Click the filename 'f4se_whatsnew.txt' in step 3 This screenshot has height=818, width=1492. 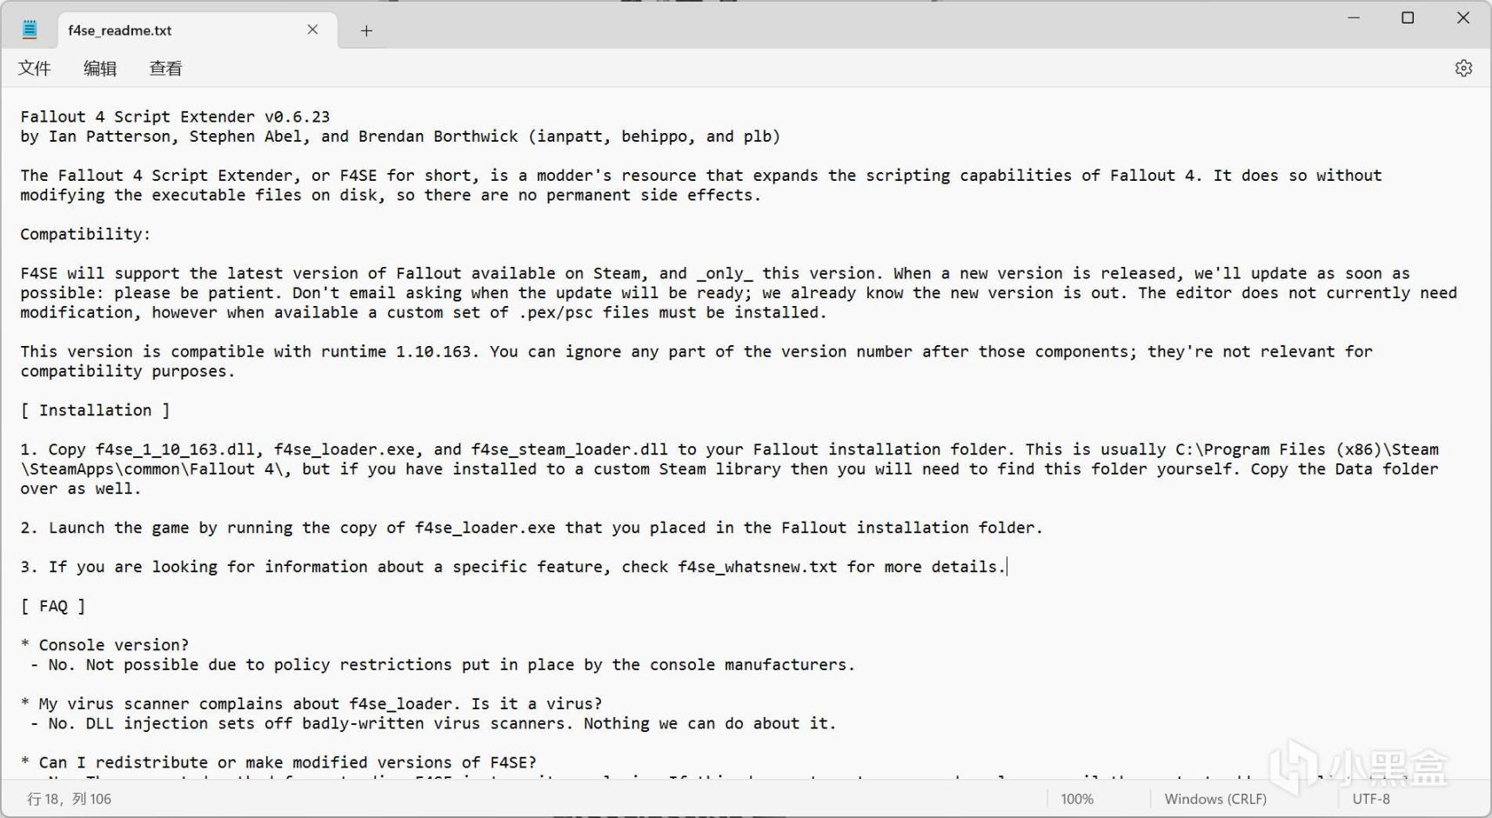coord(758,567)
